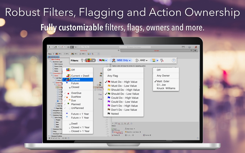The width and height of the screenshot is (245, 153).
Task: Click the add-to-folder green icon in the toolbar
Action: pyautogui.click(x=56, y=47)
